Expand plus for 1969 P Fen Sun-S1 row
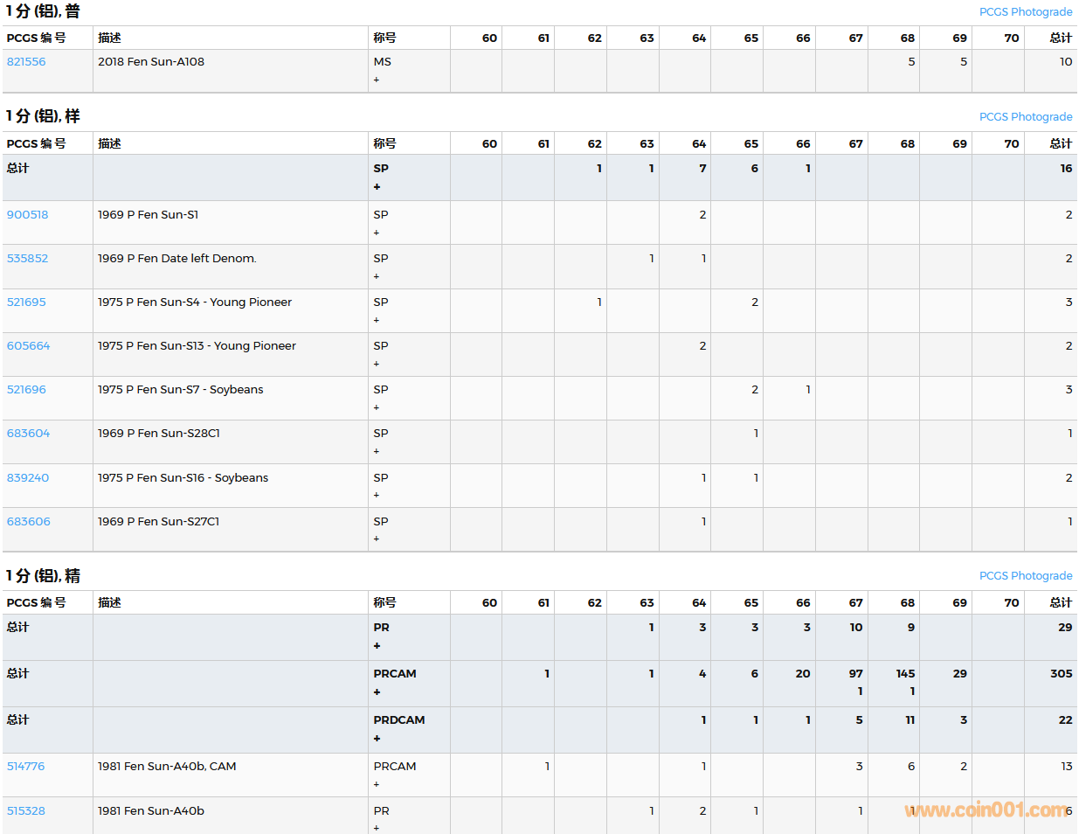Viewport: 1079px width, 834px height. 377,233
